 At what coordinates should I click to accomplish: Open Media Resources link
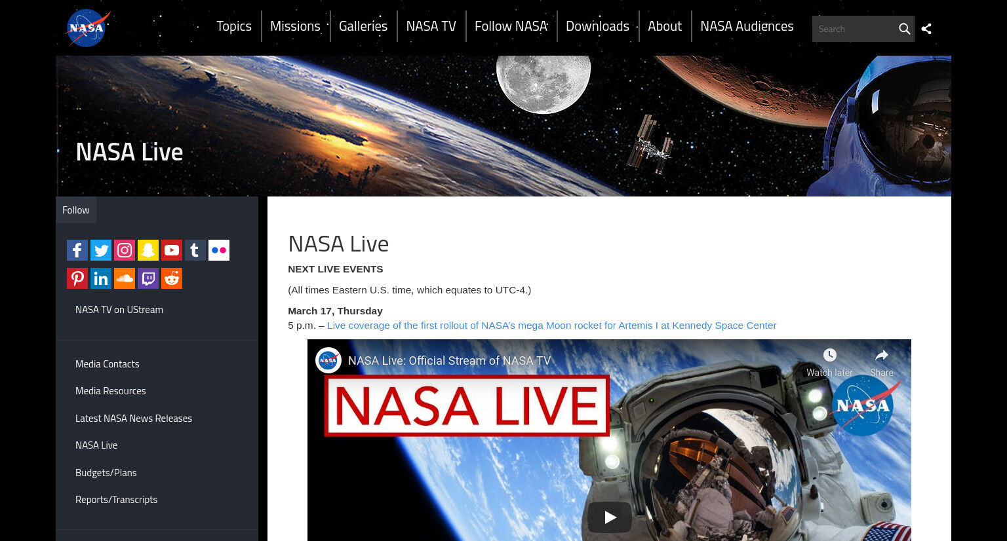(x=111, y=391)
